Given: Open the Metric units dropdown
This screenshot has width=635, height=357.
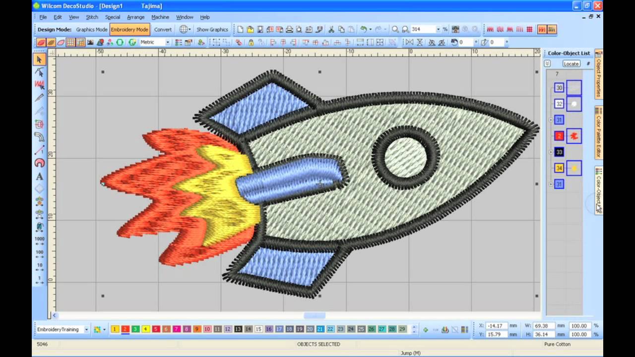Looking at the screenshot, I should (168, 42).
